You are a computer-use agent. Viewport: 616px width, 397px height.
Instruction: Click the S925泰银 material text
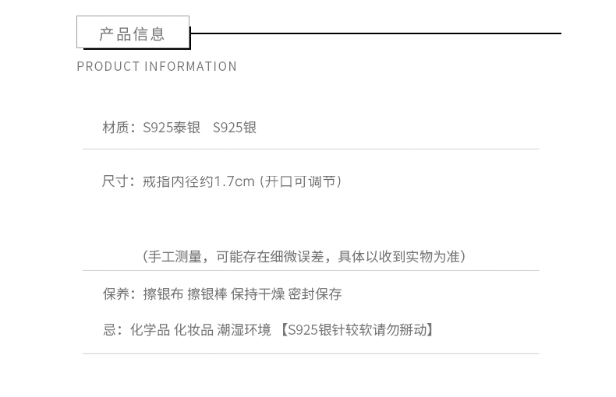(170, 128)
